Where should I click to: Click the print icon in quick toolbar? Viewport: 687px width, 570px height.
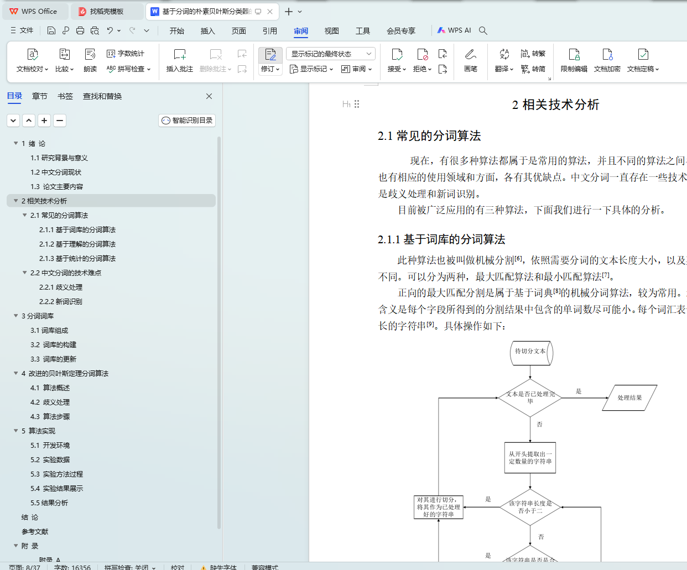coord(80,30)
